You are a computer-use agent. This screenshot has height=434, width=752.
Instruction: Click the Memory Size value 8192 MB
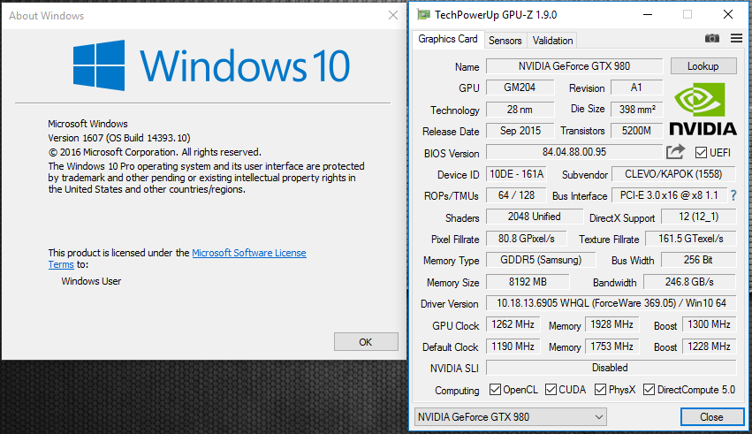click(x=528, y=282)
